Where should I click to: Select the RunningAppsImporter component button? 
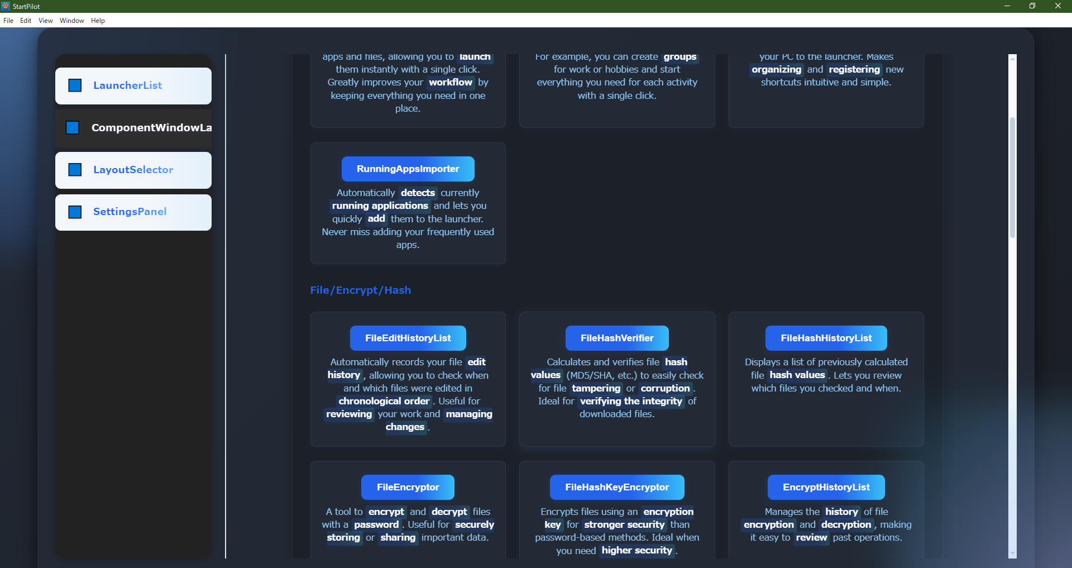pos(408,169)
